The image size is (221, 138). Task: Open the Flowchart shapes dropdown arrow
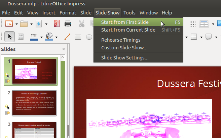point(201,37)
